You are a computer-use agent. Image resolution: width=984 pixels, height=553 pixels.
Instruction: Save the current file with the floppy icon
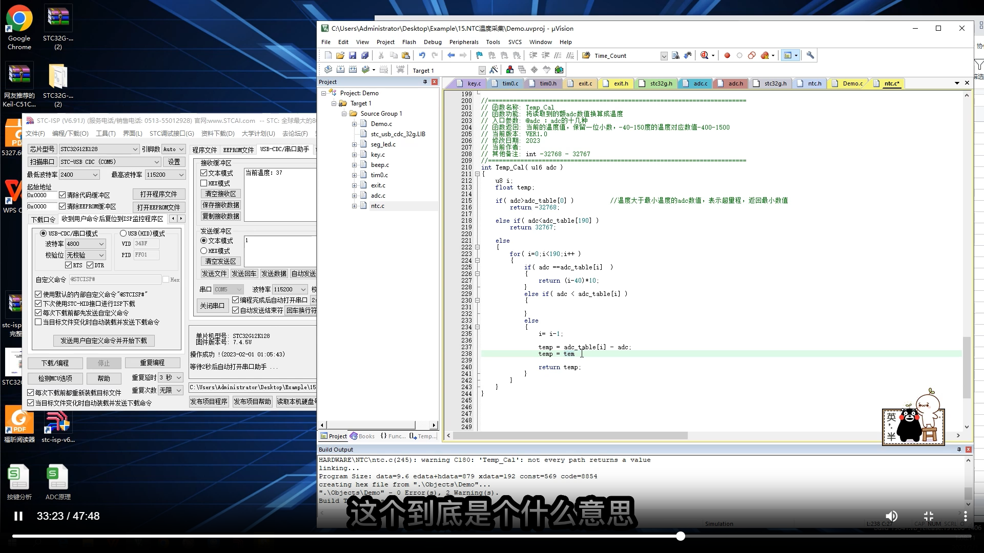[x=353, y=55]
